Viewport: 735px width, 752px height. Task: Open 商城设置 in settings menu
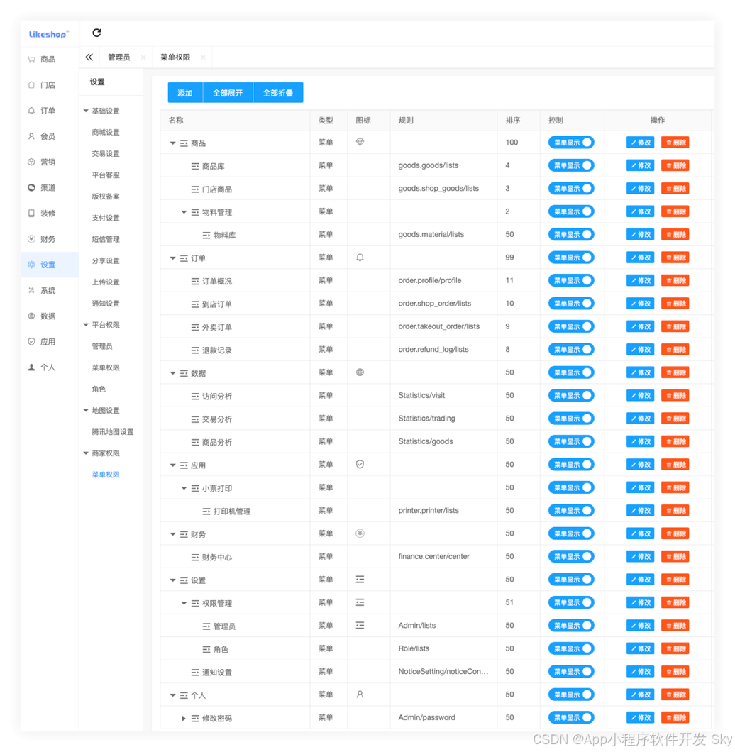[106, 133]
